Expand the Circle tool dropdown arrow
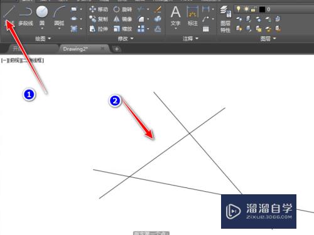The width and height of the screenshot is (314, 235). 42,28
